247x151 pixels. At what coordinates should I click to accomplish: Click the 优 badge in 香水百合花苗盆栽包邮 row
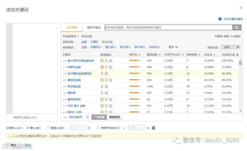102,60
